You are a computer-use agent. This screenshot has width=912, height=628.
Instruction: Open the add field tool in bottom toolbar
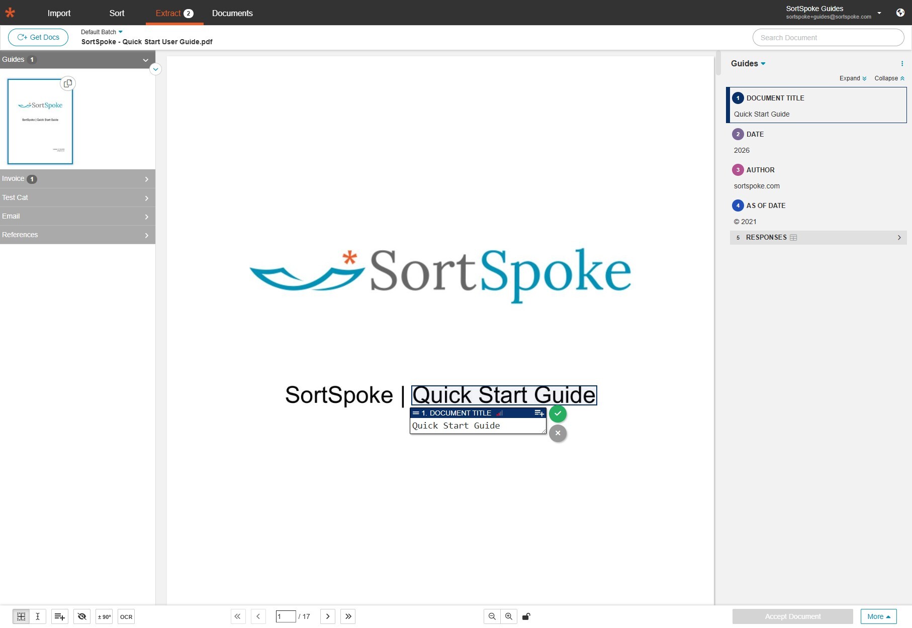[x=59, y=616]
